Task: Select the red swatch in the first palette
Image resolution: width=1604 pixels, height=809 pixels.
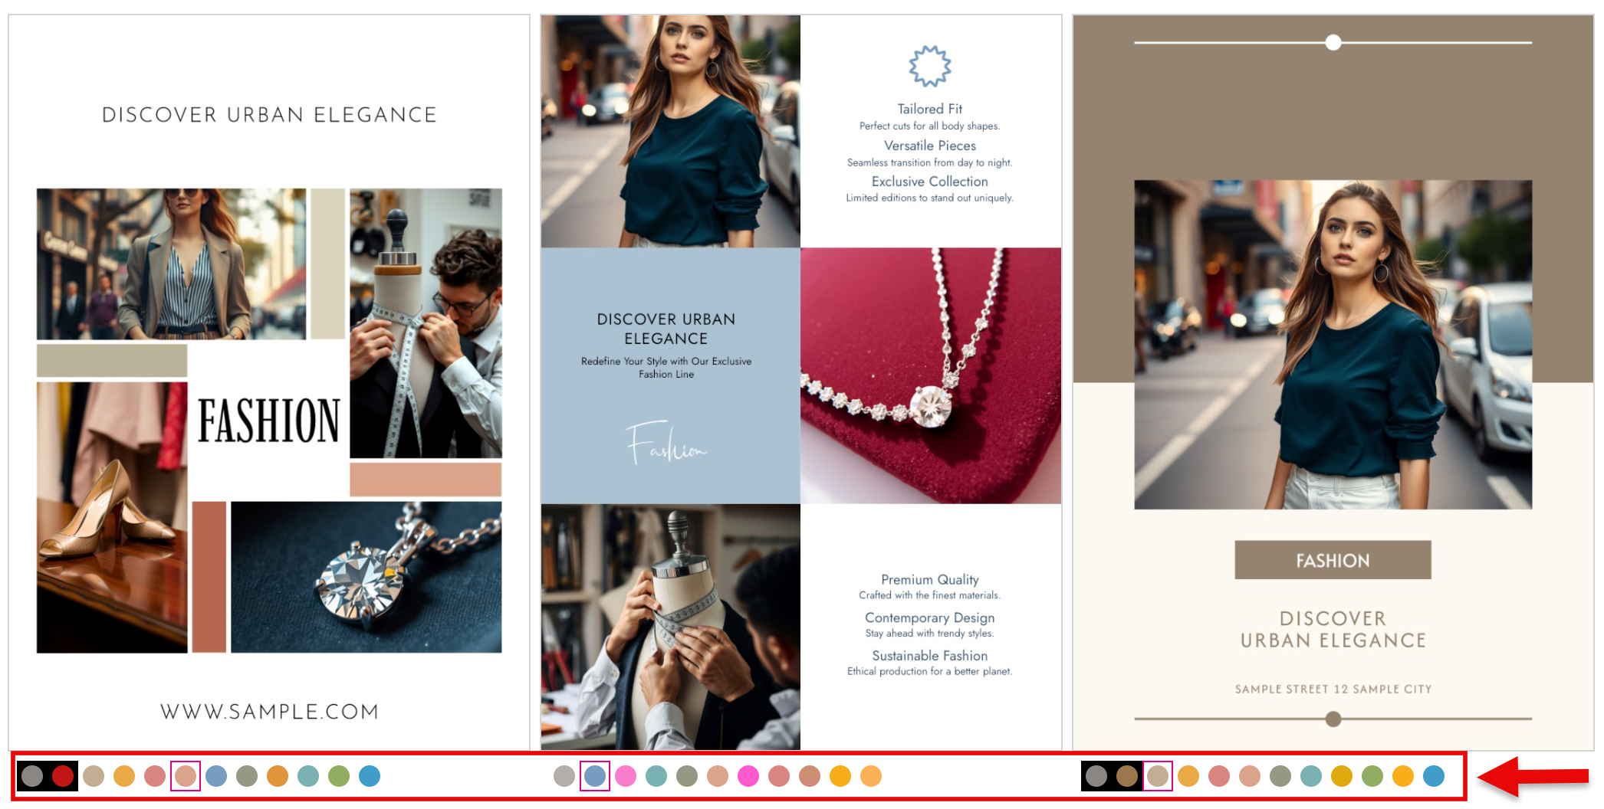Action: pos(63,776)
